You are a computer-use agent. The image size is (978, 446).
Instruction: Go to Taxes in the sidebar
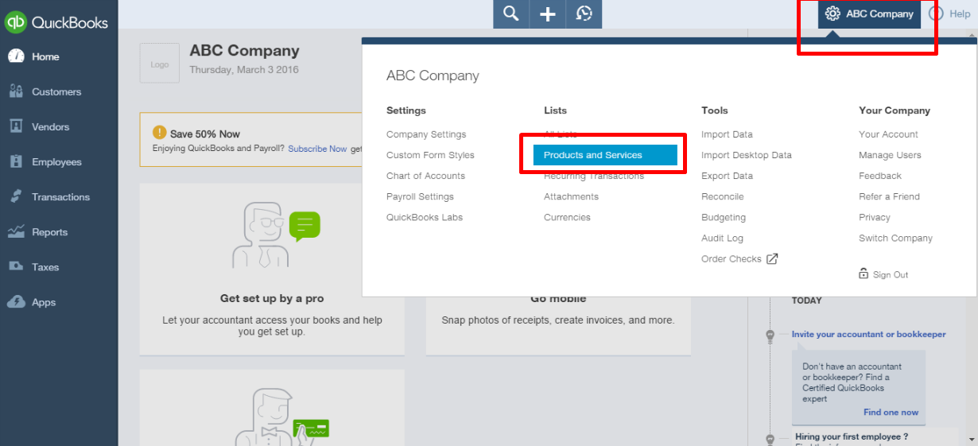[45, 267]
